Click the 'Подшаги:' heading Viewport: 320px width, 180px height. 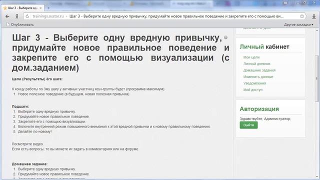20,106
